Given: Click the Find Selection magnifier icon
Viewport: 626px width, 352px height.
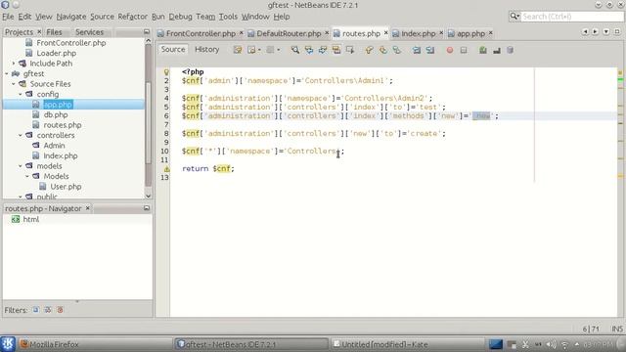Looking at the screenshot, I should (x=295, y=50).
